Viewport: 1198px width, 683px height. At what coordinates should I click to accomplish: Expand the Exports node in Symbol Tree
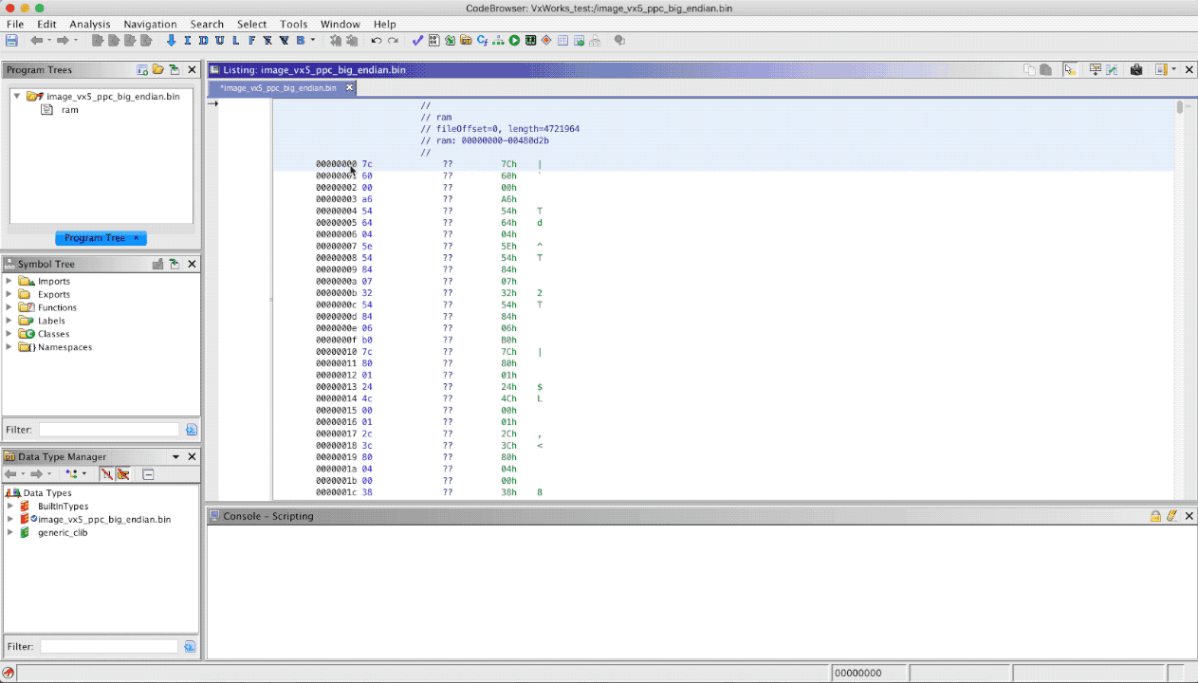pos(9,294)
